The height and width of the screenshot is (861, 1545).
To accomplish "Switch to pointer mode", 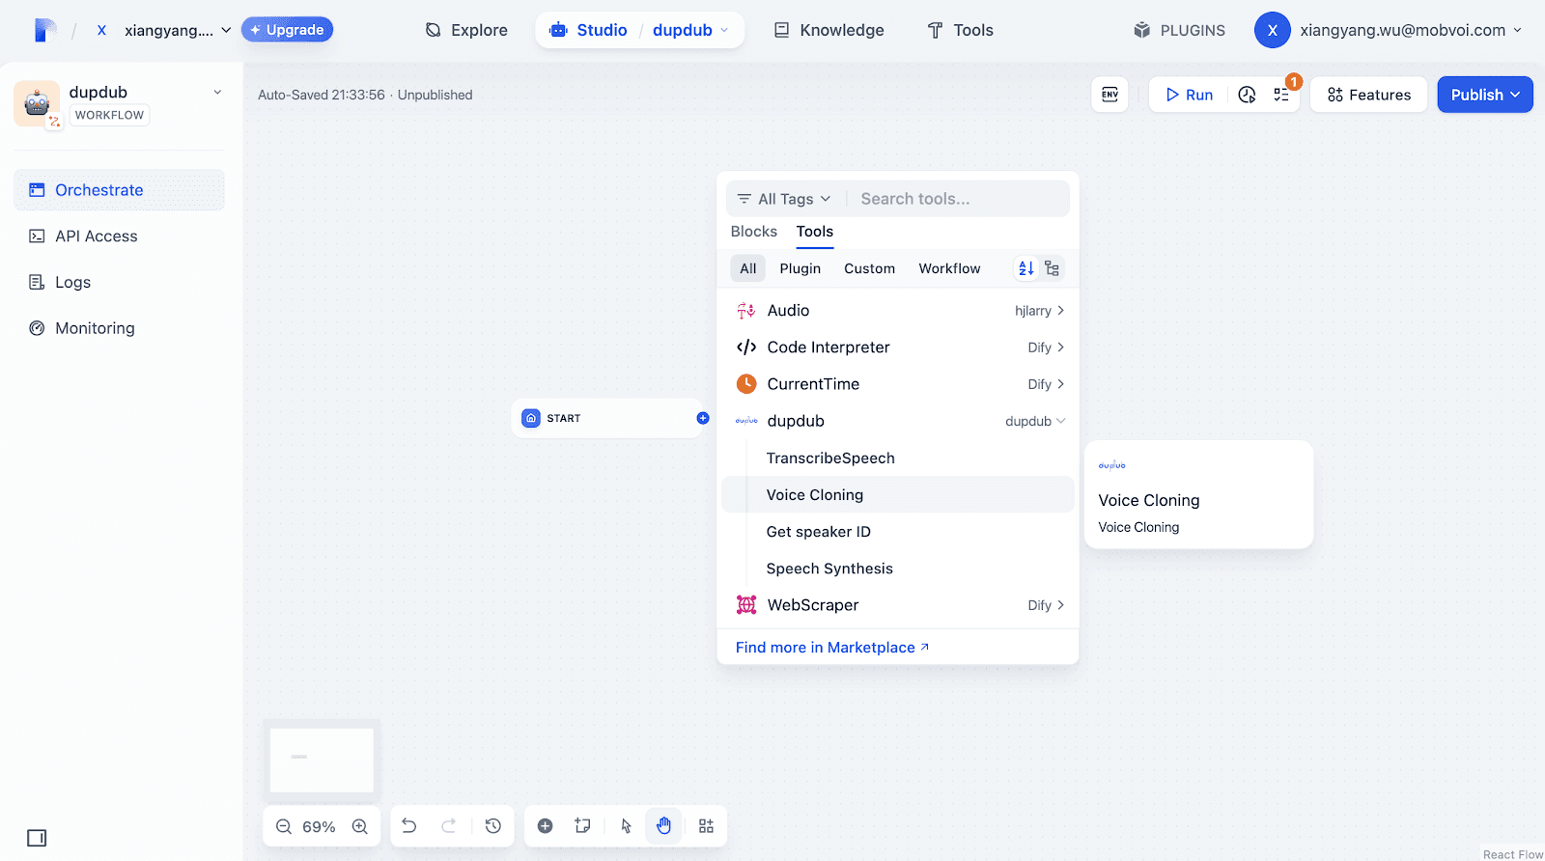I will click(x=626, y=826).
